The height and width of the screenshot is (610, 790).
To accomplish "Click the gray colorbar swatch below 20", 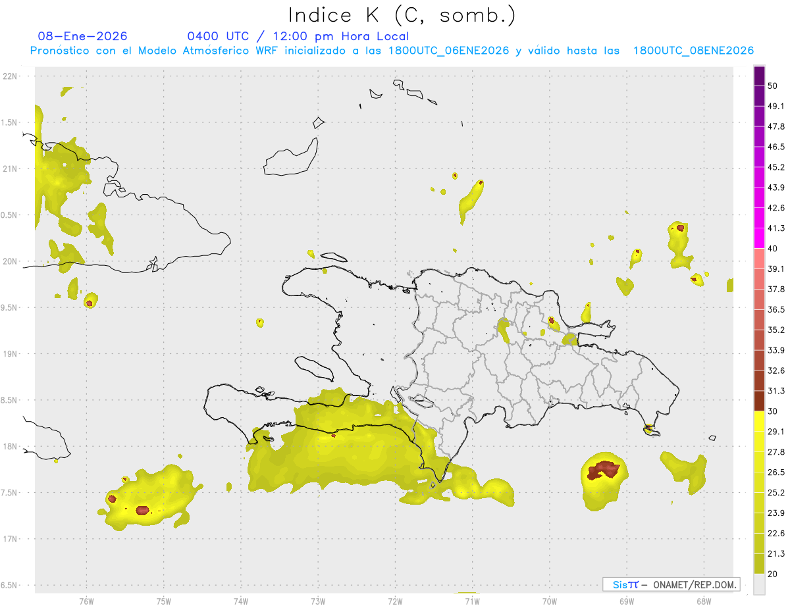I will (759, 584).
